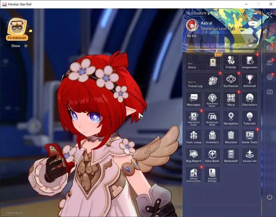
Task: Open the Synthesize screen
Action: pyautogui.click(x=231, y=81)
